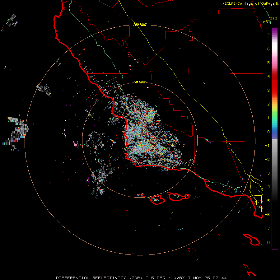Click the 9 MAY 25 date in caption
The height and width of the screenshot is (280, 280).
click(x=199, y=278)
